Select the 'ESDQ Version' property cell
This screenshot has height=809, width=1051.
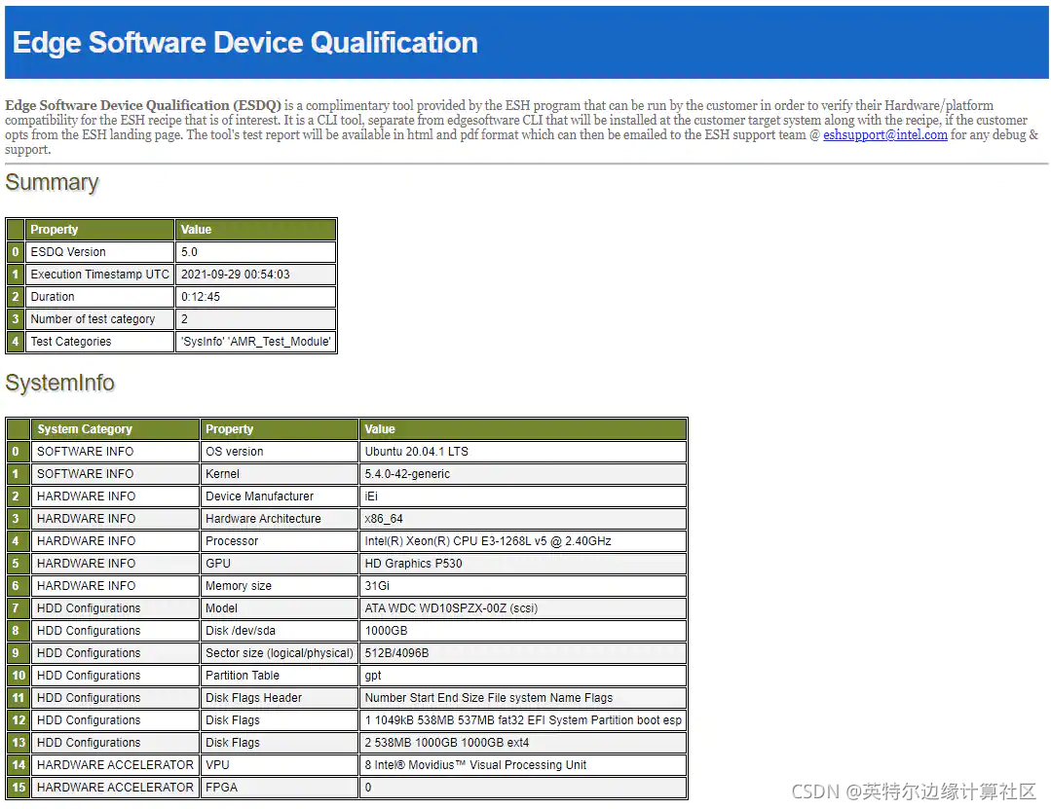point(100,252)
